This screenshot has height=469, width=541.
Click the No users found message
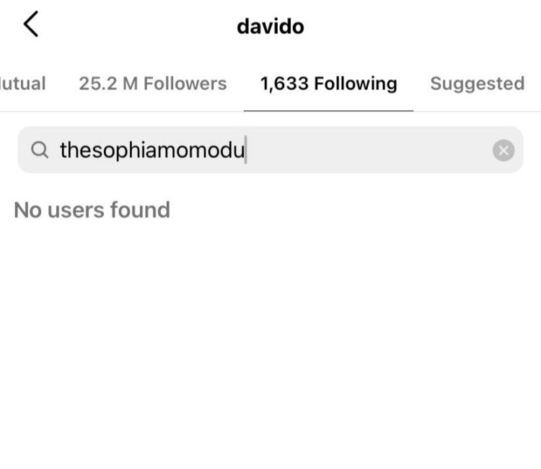click(x=92, y=210)
